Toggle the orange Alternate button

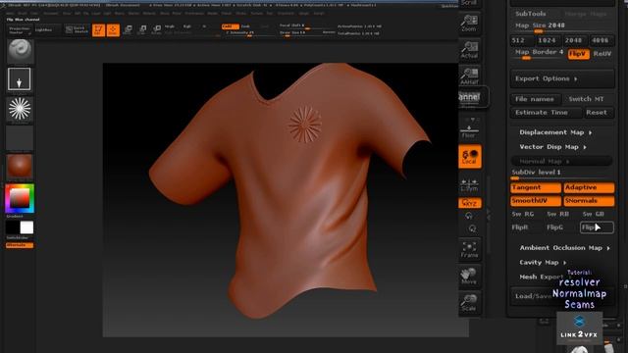coord(20,245)
